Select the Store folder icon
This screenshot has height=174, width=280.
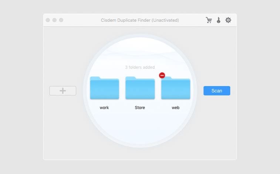pyautogui.click(x=140, y=88)
